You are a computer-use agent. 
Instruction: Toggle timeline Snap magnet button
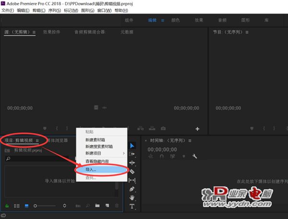(x=161, y=156)
